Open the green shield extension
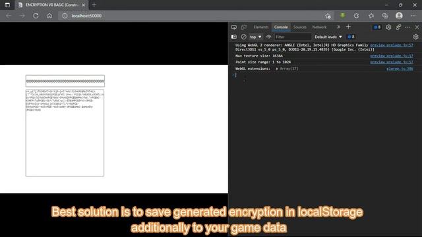The width and height of the screenshot is (422, 237). pyautogui.click(x=342, y=16)
